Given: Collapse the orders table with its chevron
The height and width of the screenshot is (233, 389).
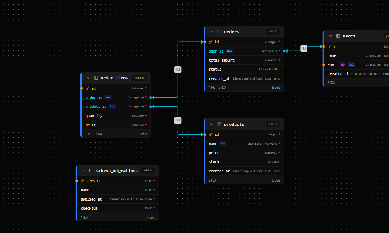Looking at the screenshot, I should pos(212,32).
